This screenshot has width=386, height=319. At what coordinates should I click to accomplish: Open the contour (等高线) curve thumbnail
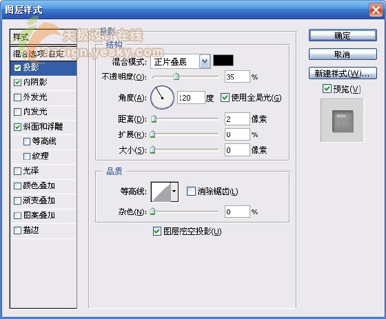pyautogui.click(x=161, y=192)
